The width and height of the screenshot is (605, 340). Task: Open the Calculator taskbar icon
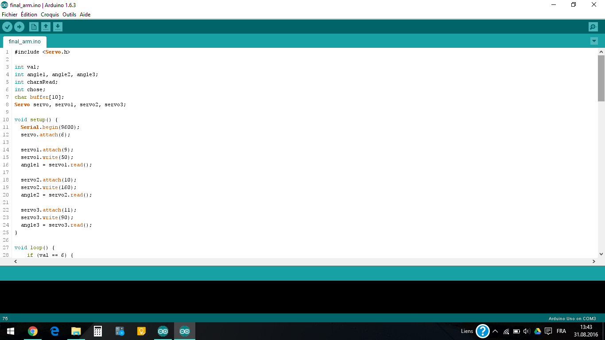98,331
